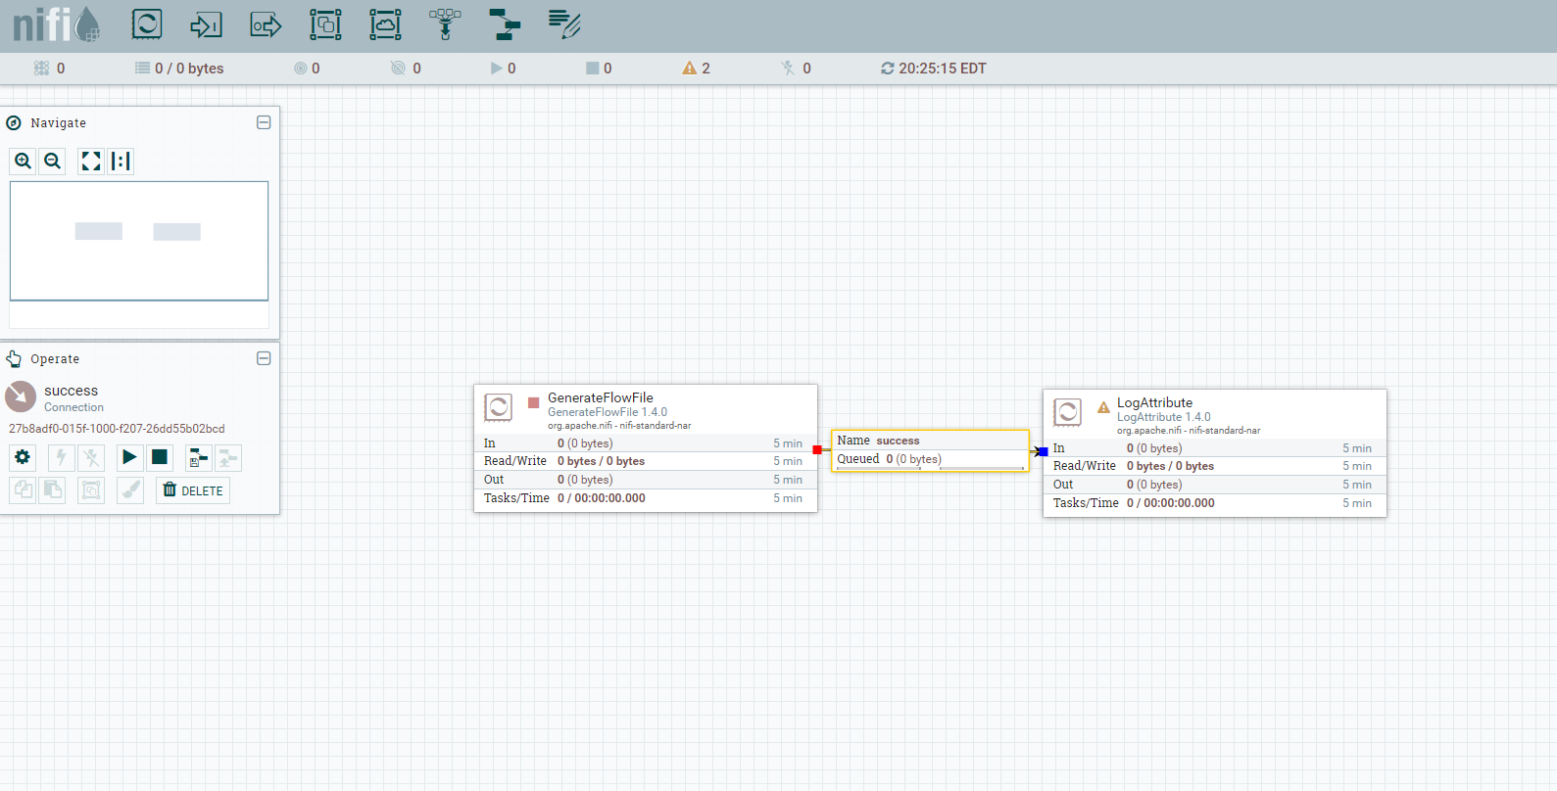The image size is (1557, 791).
Task: Zoom out on the canvas
Action: tap(53, 161)
